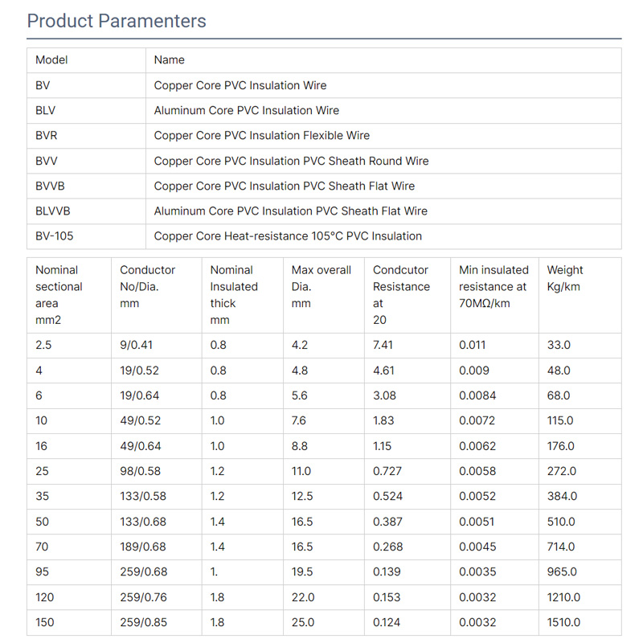Click the 0.0084 insulated resistance value
This screenshot has height=643, width=643.
[x=477, y=395]
